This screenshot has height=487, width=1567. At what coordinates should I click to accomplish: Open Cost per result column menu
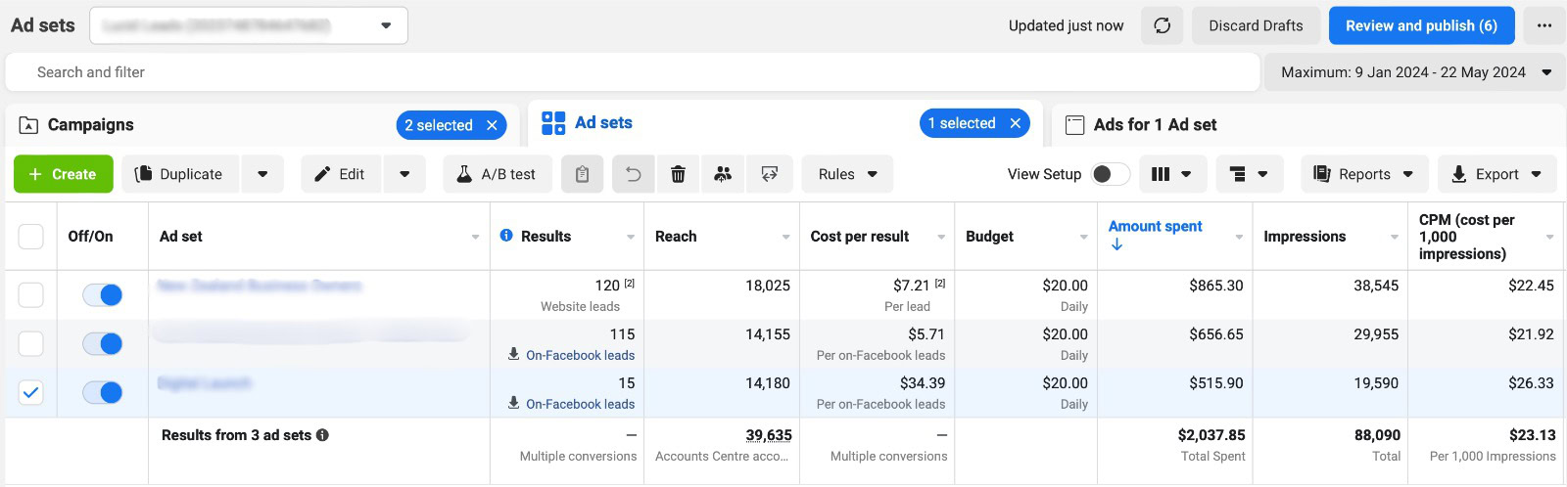point(941,237)
